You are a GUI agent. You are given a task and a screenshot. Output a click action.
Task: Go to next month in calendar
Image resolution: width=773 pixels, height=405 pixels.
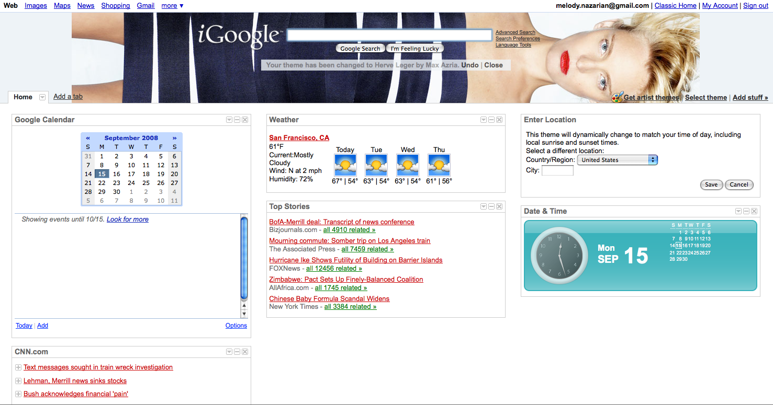[174, 138]
